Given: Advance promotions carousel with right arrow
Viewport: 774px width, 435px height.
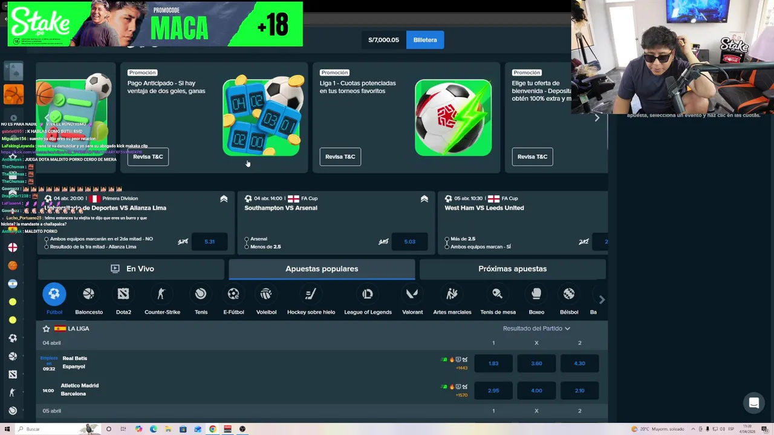Looking at the screenshot, I should 597,118.
